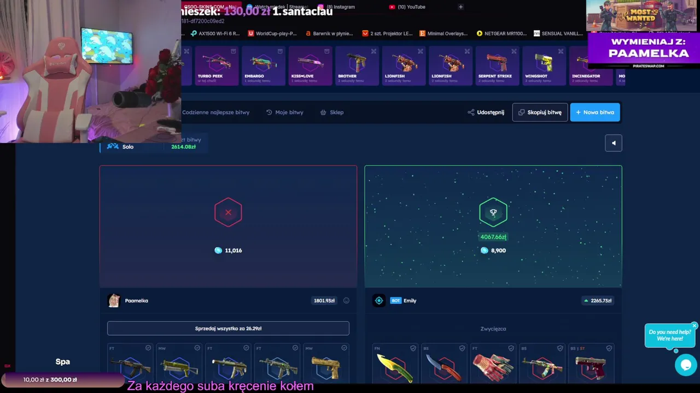
Task: Click the Solo mode crossed-swords icon
Action: coord(113,146)
